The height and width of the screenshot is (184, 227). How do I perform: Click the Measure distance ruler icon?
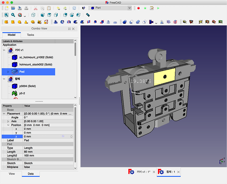tap(88, 15)
